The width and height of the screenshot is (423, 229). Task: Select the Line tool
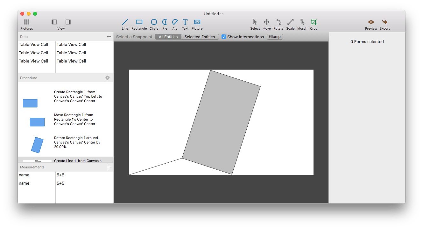(125, 24)
